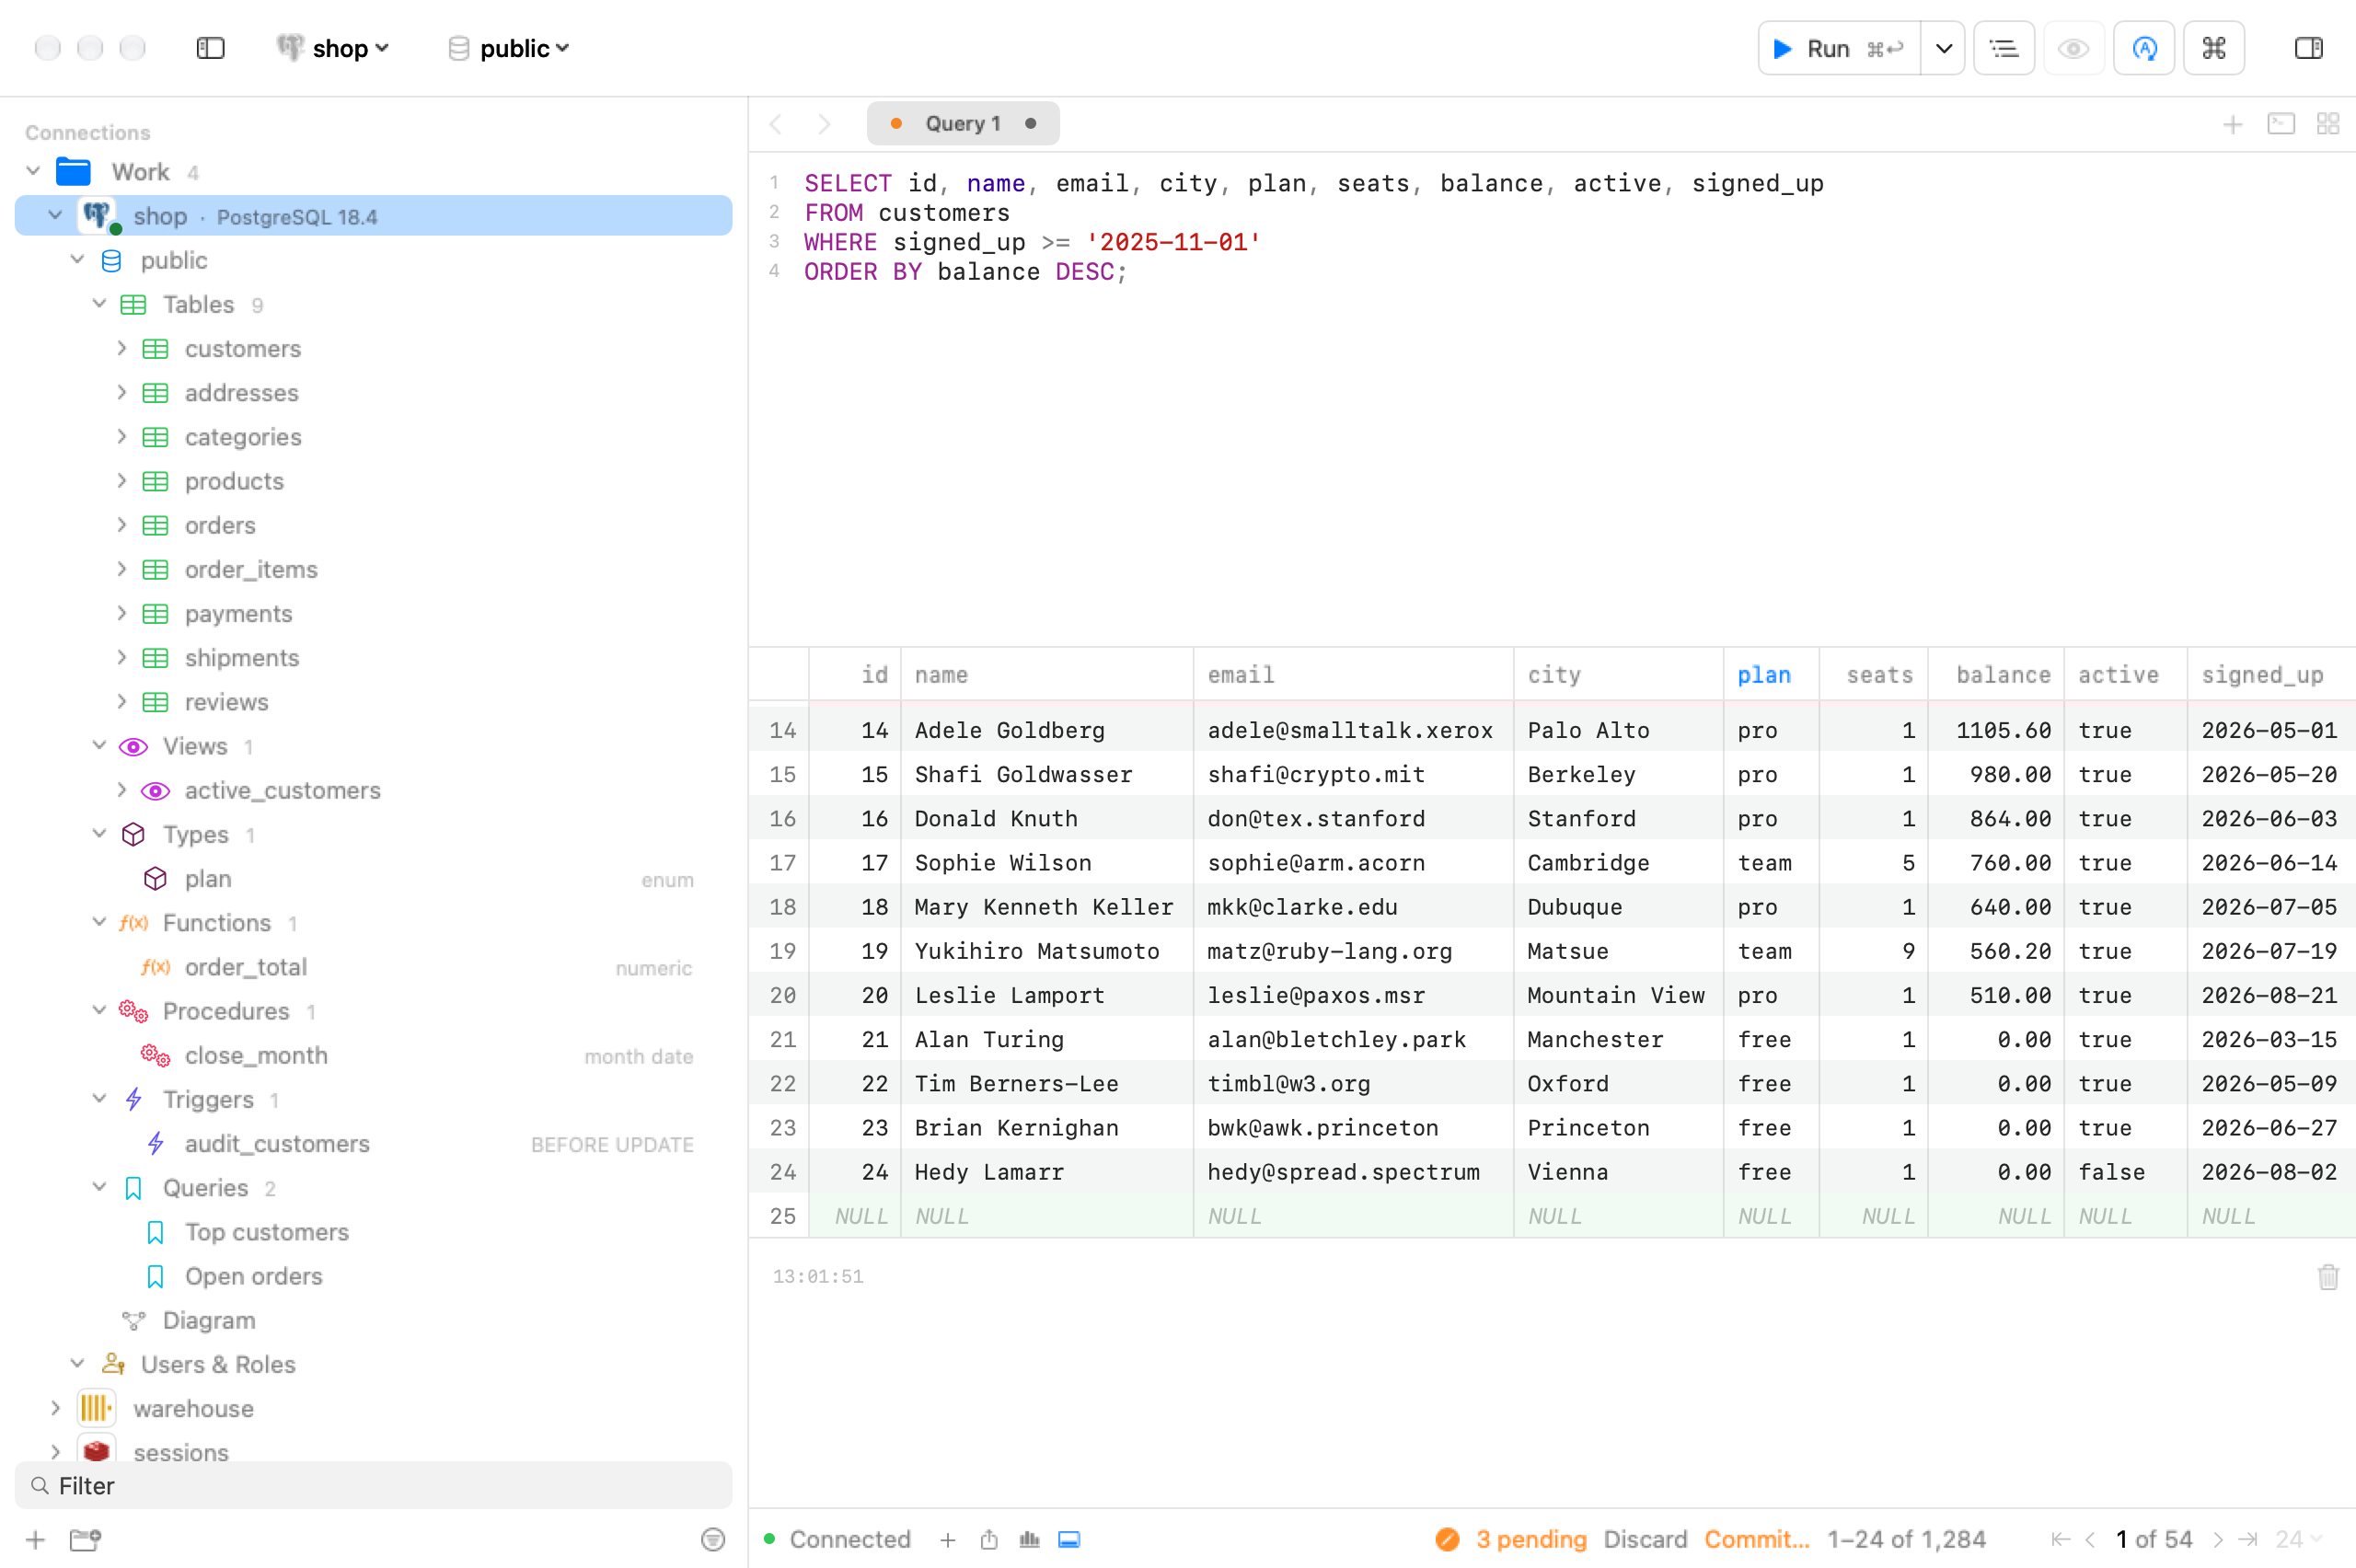Click the AI assistant circular icon

(2144, 48)
